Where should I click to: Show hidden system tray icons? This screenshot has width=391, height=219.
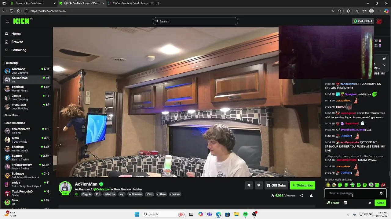(348, 214)
